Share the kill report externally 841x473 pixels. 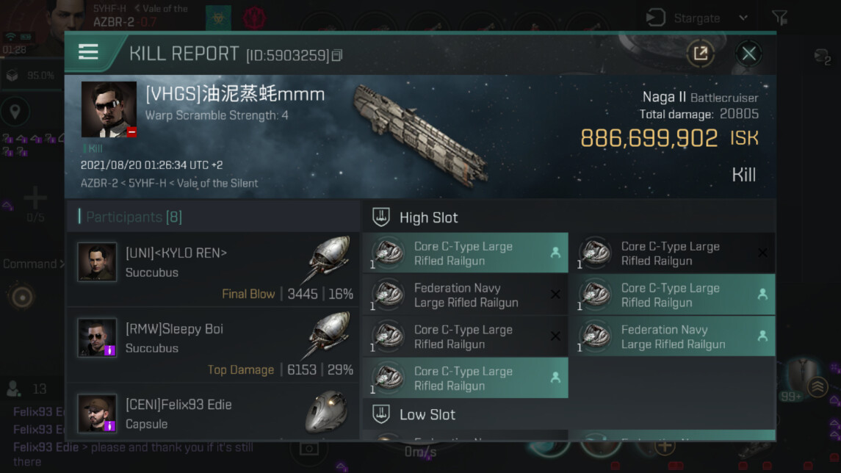pos(700,53)
